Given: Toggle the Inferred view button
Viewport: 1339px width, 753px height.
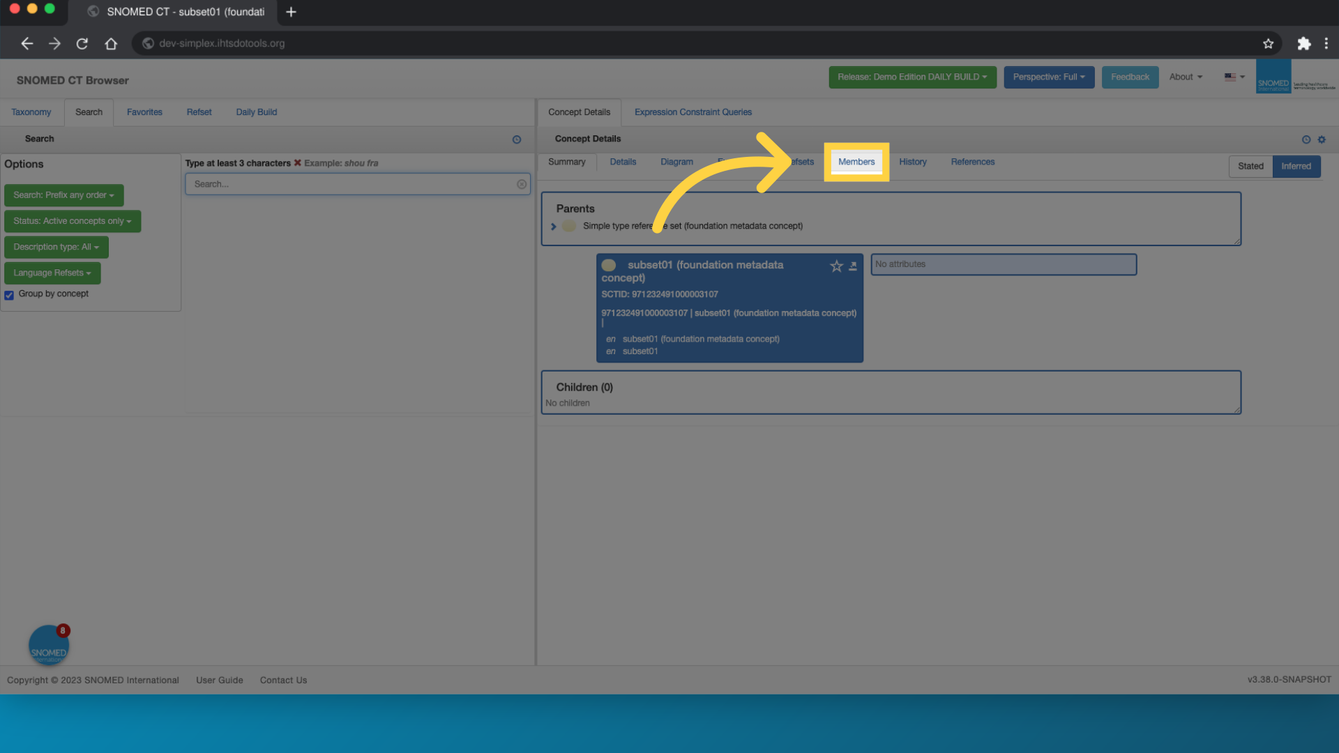Looking at the screenshot, I should tap(1296, 165).
